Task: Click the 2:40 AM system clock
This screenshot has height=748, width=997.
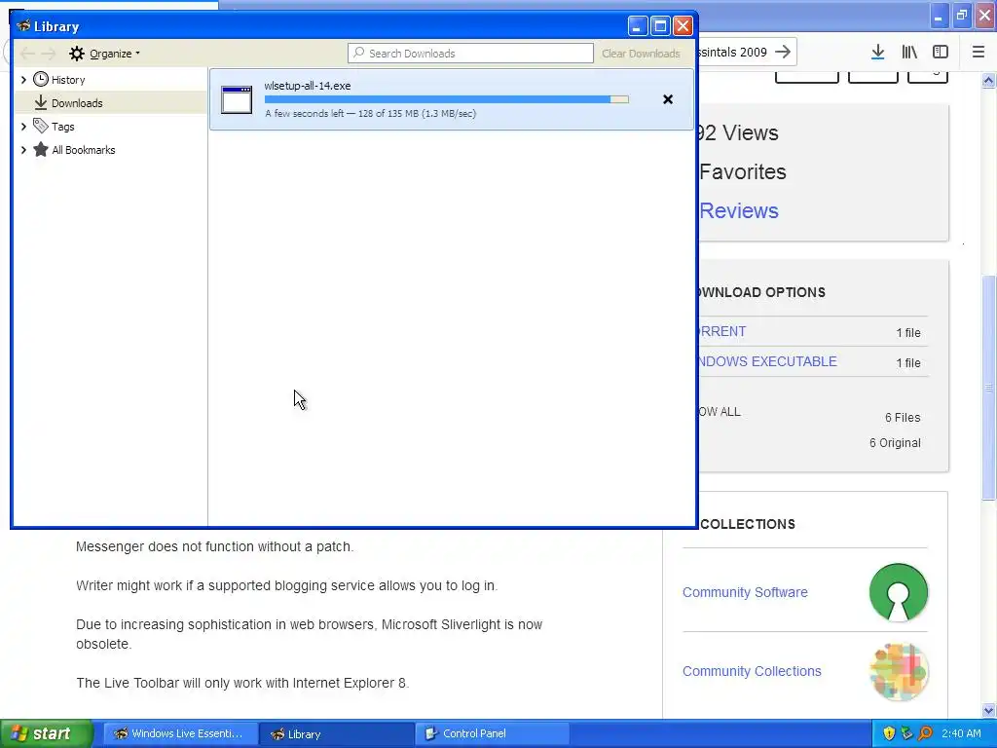Action: click(961, 733)
